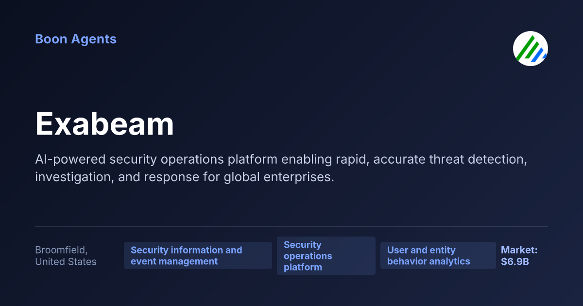Open the Security information and event management tag
Image resolution: width=583 pixels, height=306 pixels.
tap(198, 255)
